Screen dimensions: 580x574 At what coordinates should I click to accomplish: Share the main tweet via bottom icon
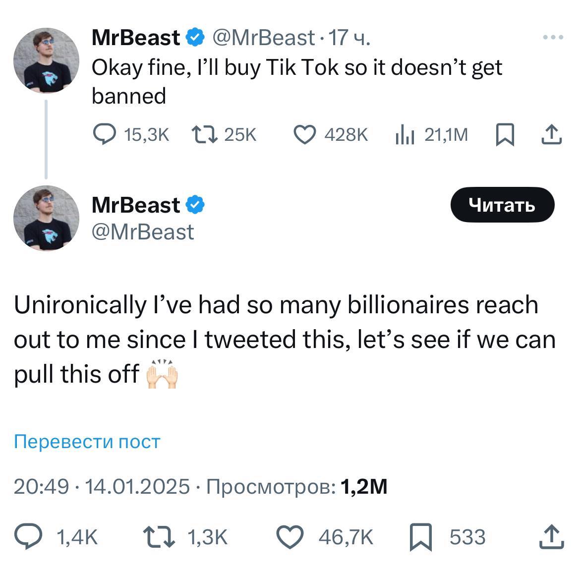click(x=551, y=537)
